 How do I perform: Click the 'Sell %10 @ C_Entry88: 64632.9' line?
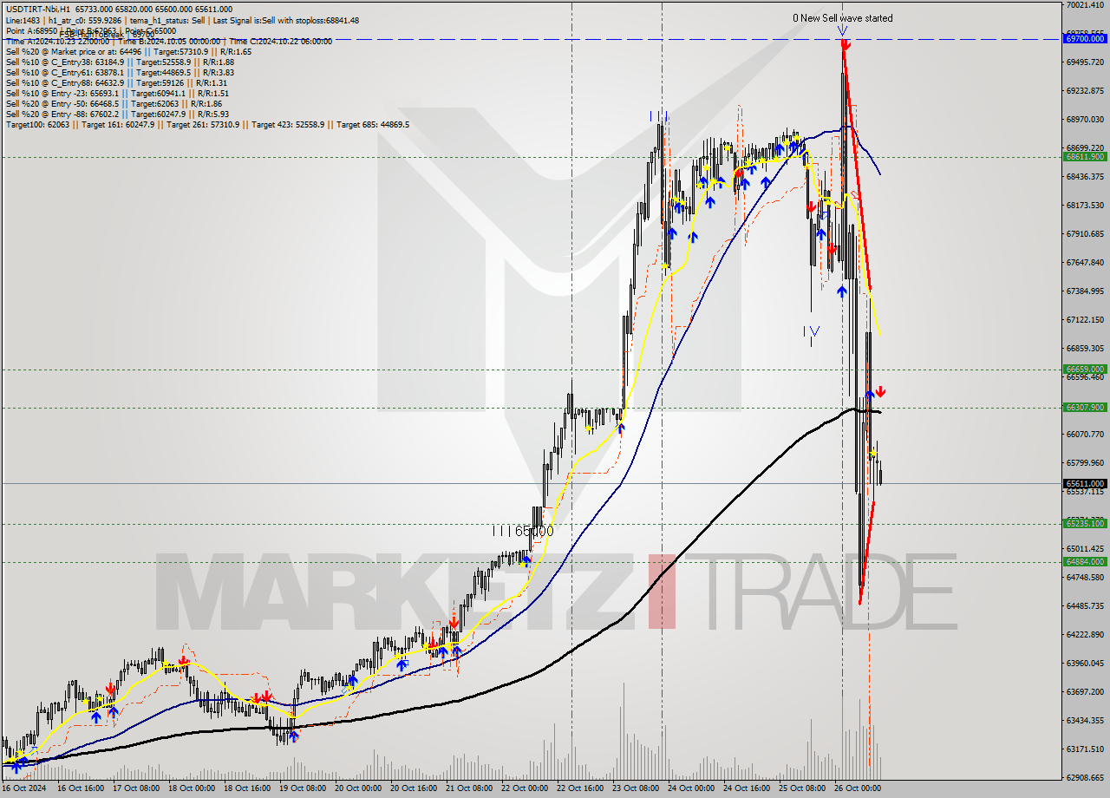click(116, 82)
